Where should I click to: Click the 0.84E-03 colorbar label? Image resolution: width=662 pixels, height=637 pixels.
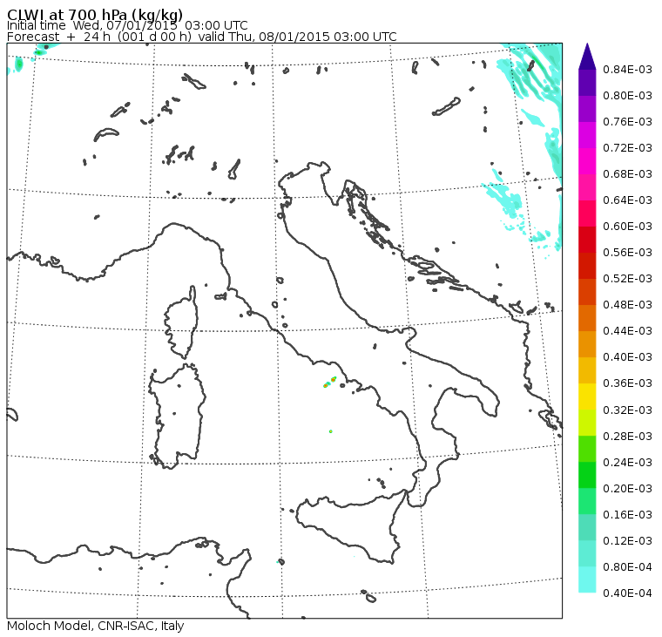click(x=627, y=69)
